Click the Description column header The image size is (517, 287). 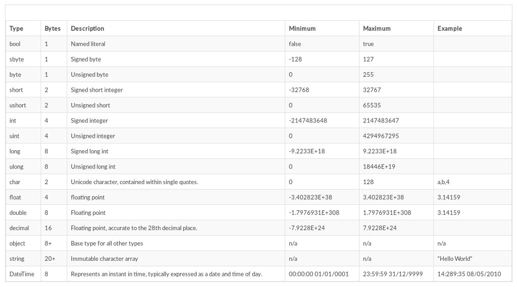click(88, 29)
